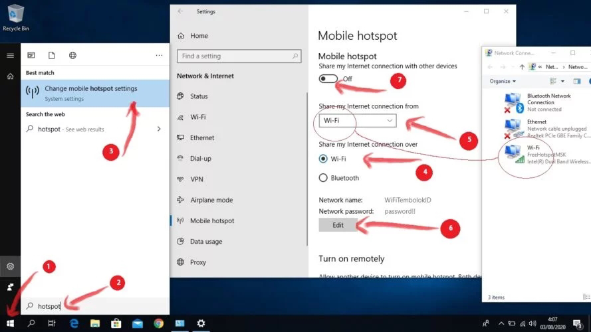Open more search options ellipsis
Screen dimensions: 591x332
pyautogui.click(x=159, y=55)
